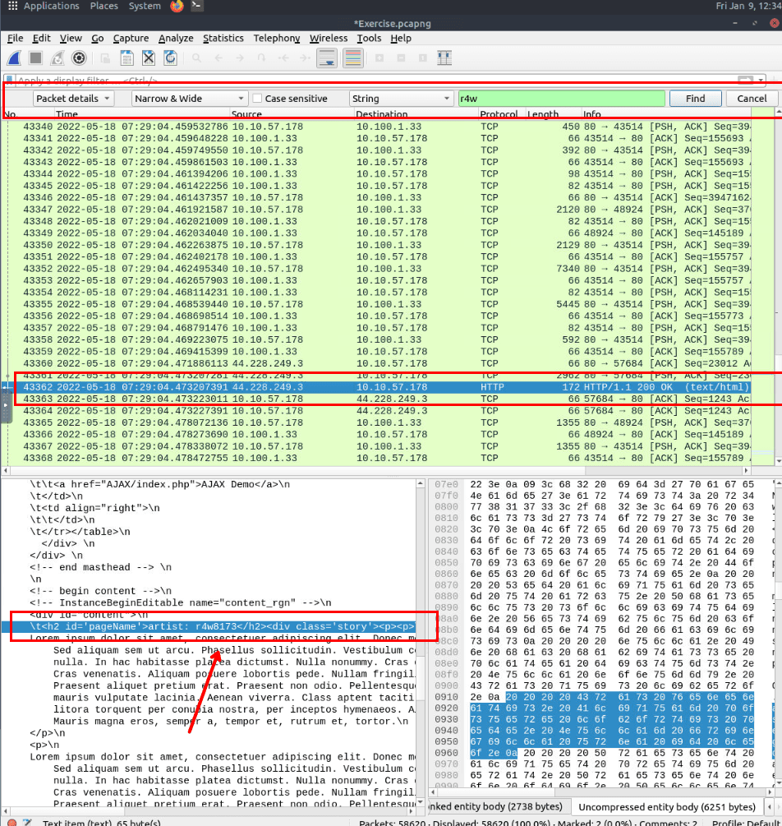
Task: Enable the Case sensitive checkbox
Action: point(258,99)
